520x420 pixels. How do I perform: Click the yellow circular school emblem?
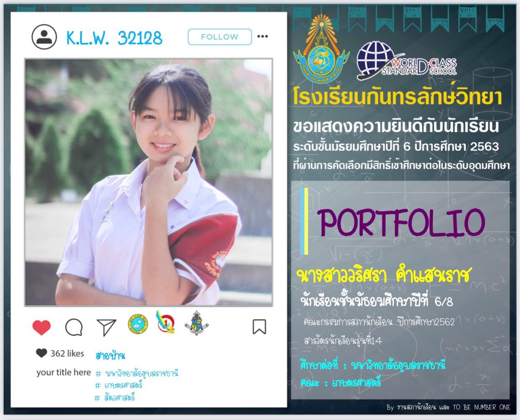click(x=138, y=324)
